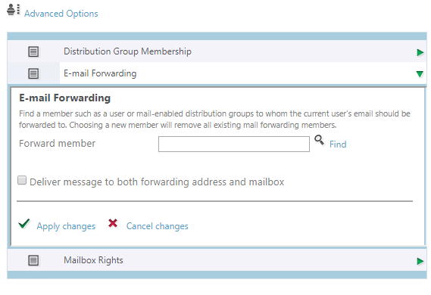Focus the Forward member text field
This screenshot has width=431, height=295.
tap(234, 144)
